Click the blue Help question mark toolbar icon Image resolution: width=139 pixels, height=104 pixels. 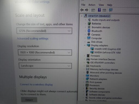pos(99,10)
